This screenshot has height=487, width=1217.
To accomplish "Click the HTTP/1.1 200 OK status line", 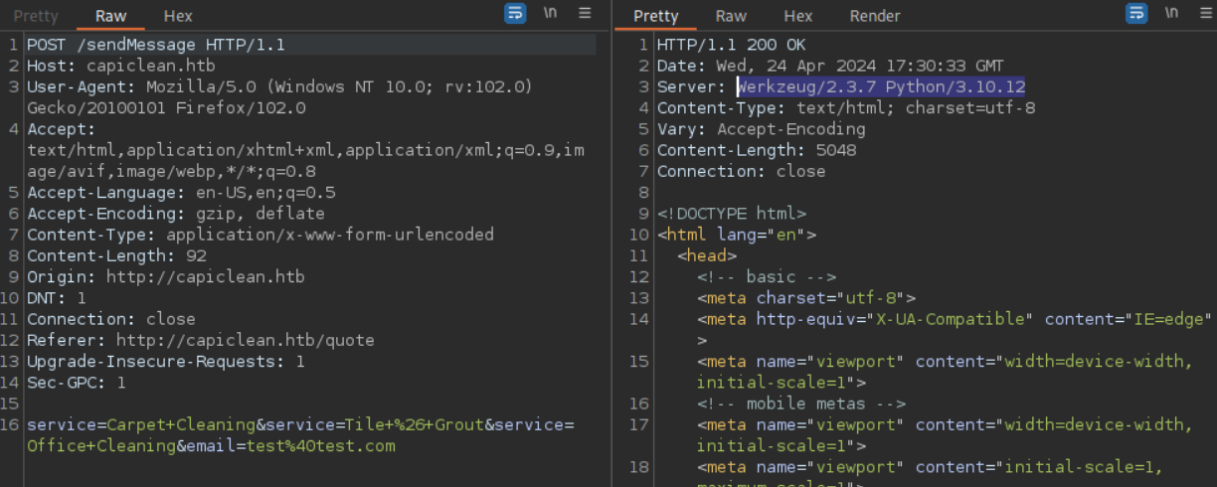I will pos(731,45).
